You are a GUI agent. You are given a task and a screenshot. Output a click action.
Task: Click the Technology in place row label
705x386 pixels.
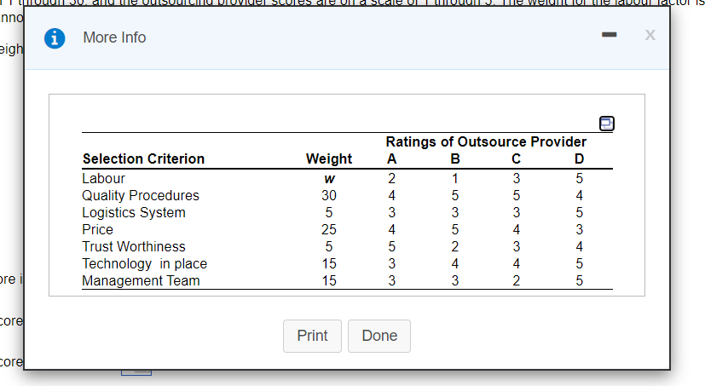pyautogui.click(x=144, y=263)
